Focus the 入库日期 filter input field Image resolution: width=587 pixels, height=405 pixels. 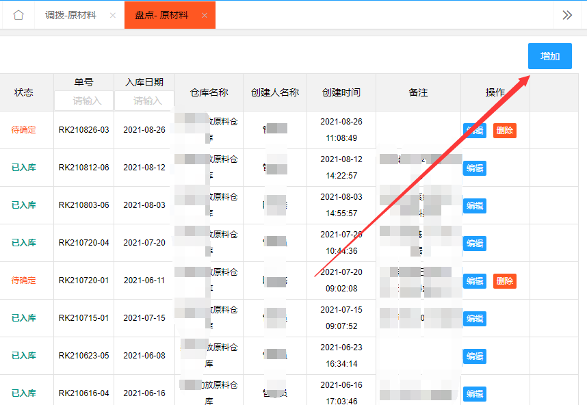tap(144, 101)
